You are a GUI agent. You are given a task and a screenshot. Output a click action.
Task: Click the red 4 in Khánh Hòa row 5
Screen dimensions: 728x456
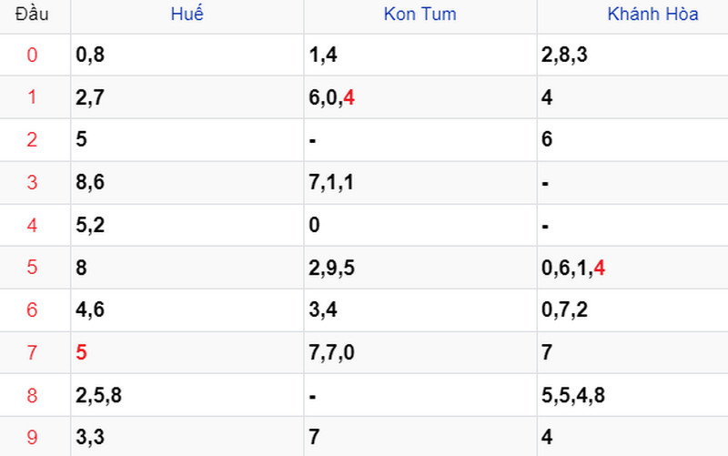(599, 268)
